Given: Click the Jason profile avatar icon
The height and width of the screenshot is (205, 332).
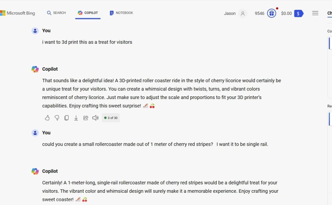Looking at the screenshot, I should coord(243,14).
